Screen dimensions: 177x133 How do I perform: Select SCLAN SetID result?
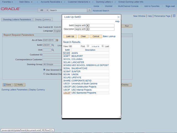[67, 62]
